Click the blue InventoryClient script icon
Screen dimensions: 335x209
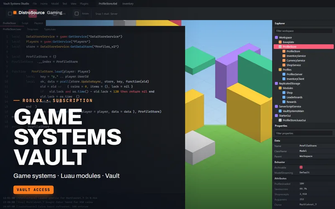tap(284, 79)
